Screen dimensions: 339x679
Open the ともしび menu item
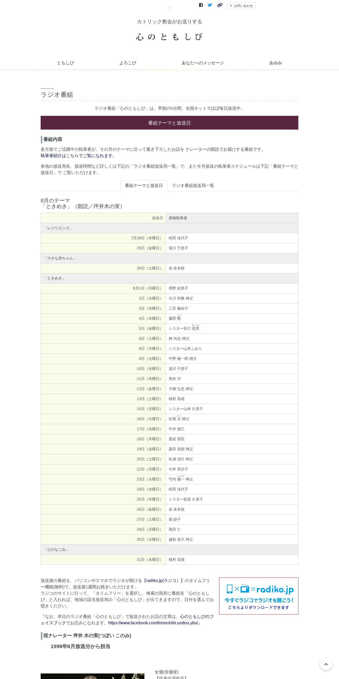65,63
